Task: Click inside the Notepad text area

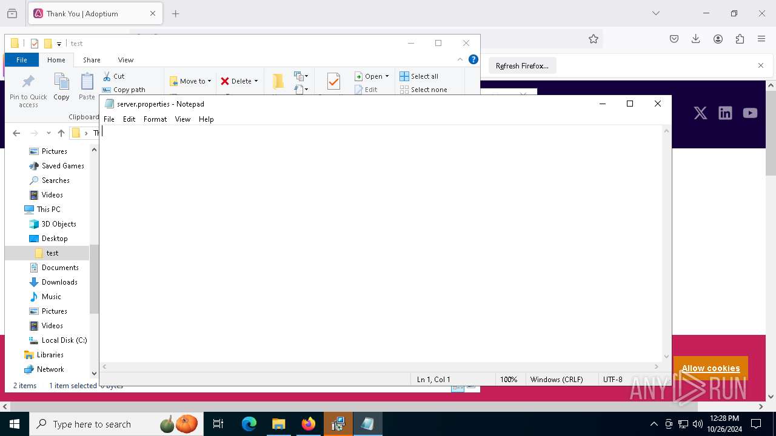Action: coord(381,242)
